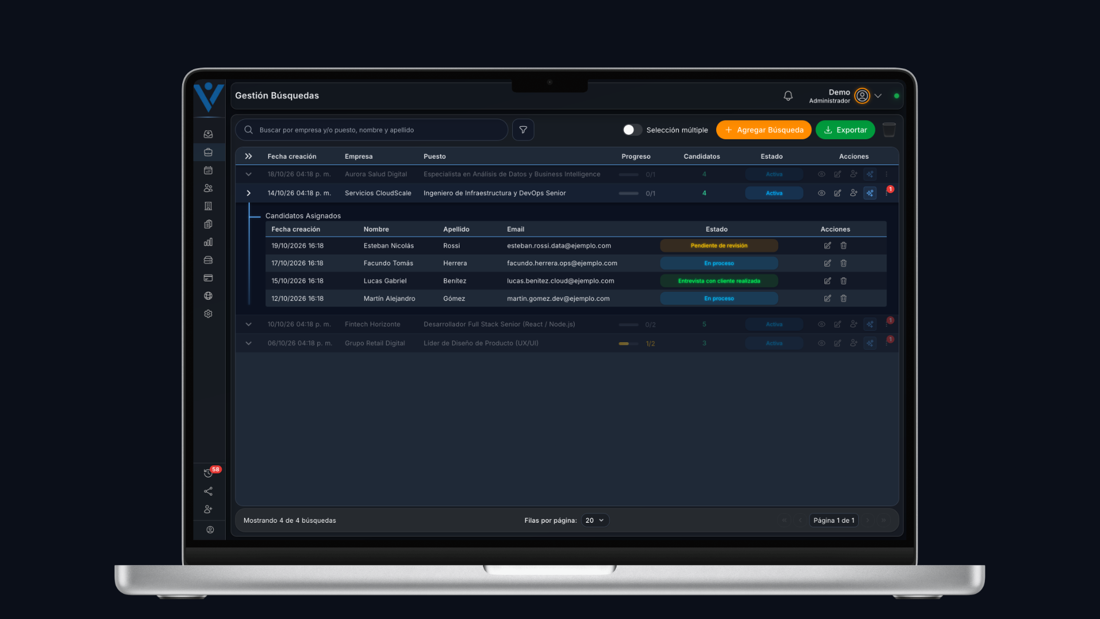This screenshot has height=619, width=1100.
Task: View the Servicios CloudScale search eye icon
Action: (822, 193)
